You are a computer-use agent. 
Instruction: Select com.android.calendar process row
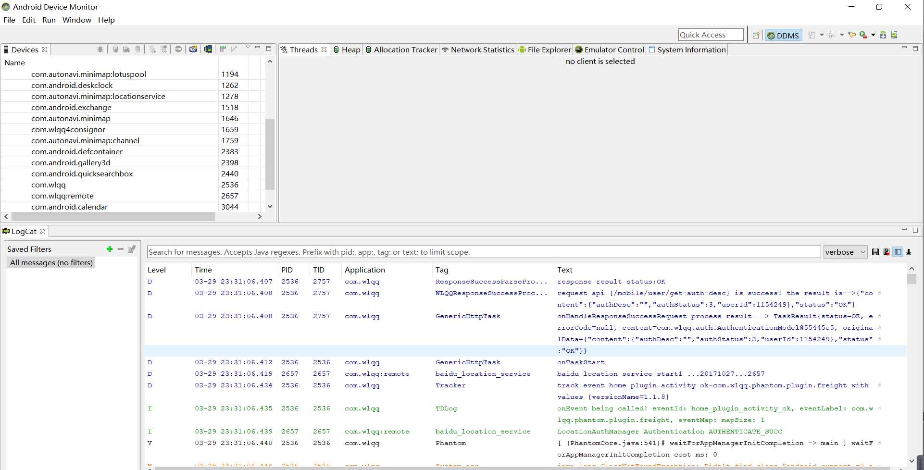tap(133, 207)
